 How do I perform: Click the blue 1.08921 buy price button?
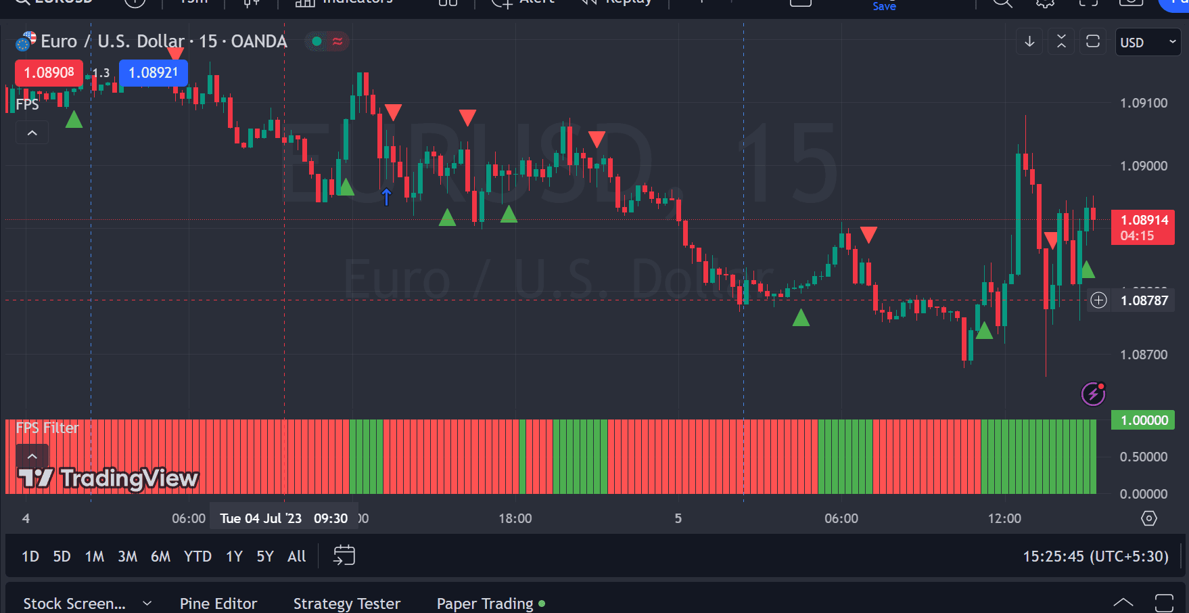click(154, 73)
